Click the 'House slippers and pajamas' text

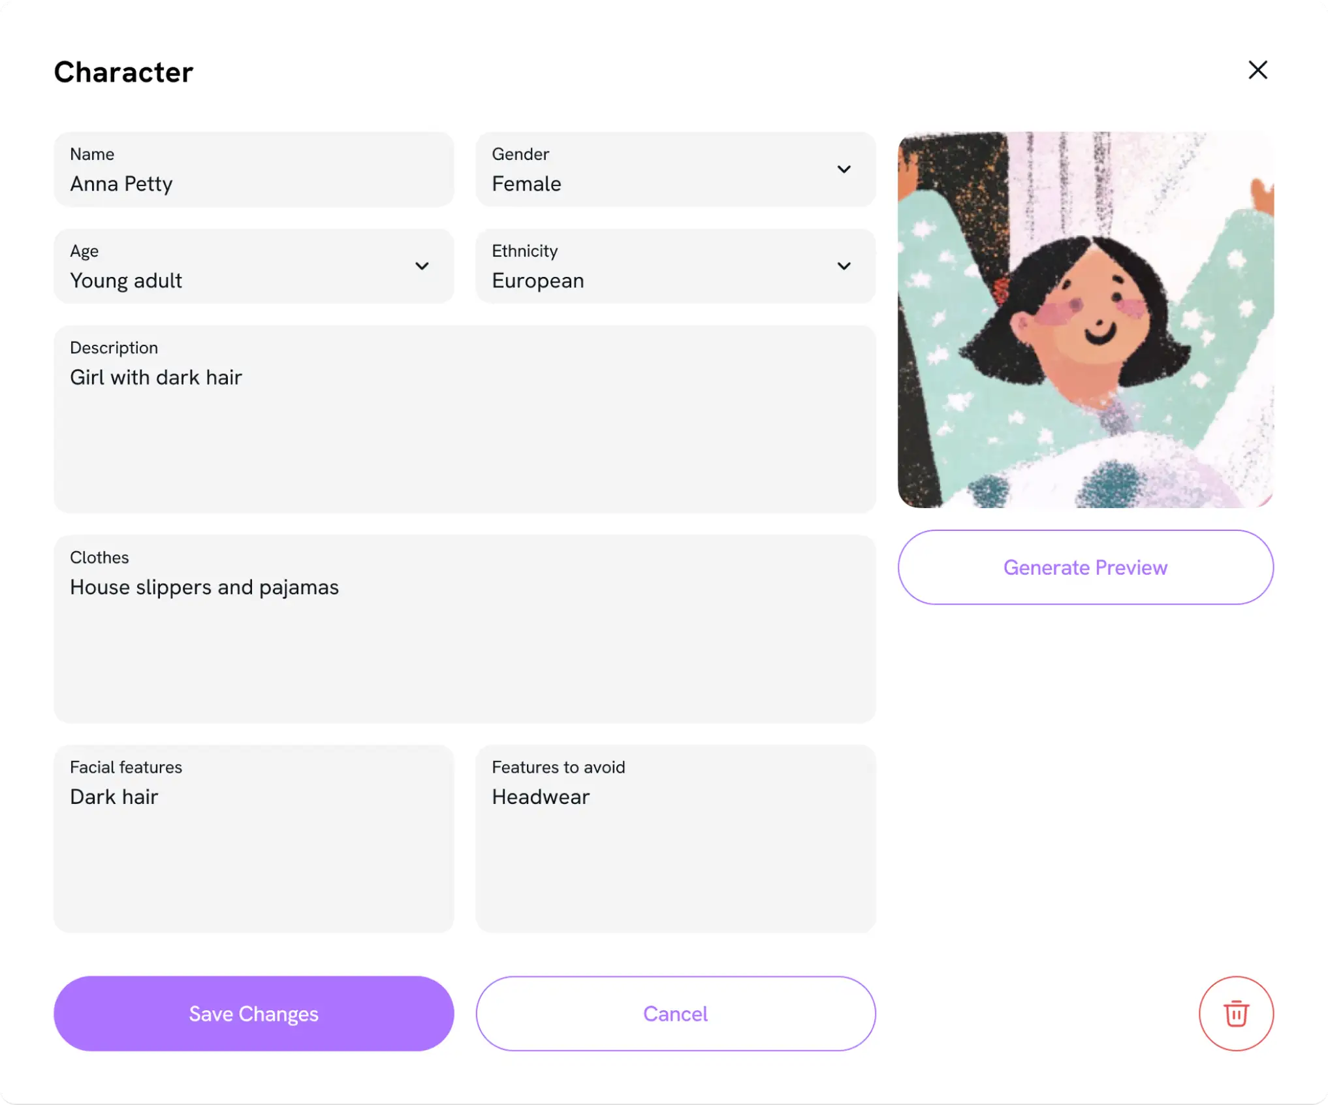(204, 587)
